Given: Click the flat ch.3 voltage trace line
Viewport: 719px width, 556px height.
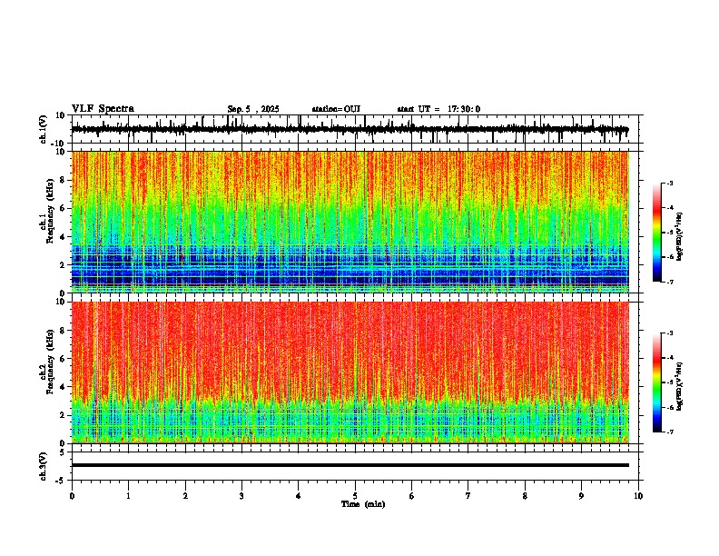Looking at the screenshot, I should coord(350,465).
